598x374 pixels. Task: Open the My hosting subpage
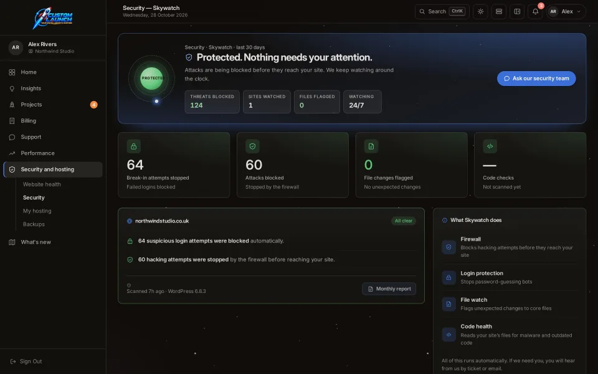coord(37,211)
